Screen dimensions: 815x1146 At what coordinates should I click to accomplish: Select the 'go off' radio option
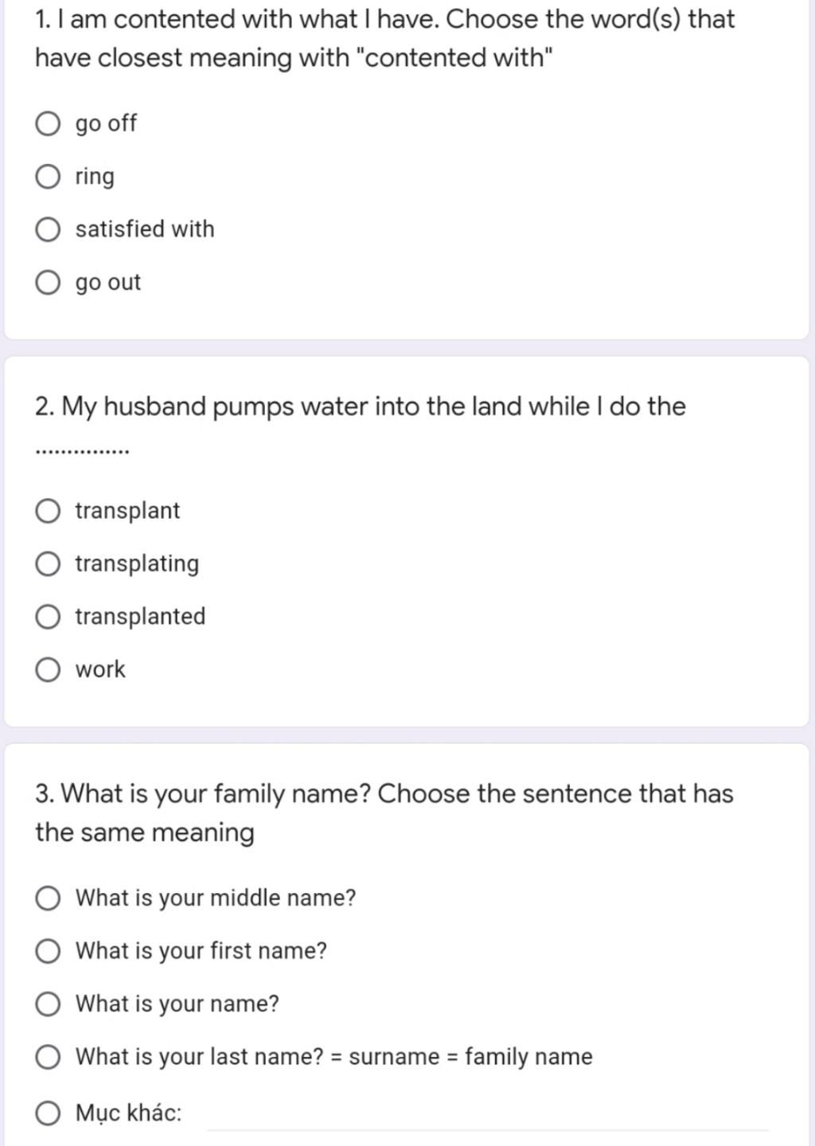point(48,124)
